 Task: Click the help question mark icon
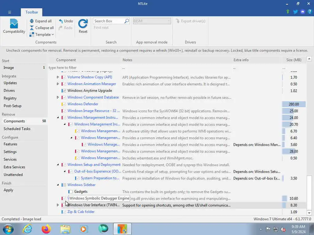click(310, 12)
